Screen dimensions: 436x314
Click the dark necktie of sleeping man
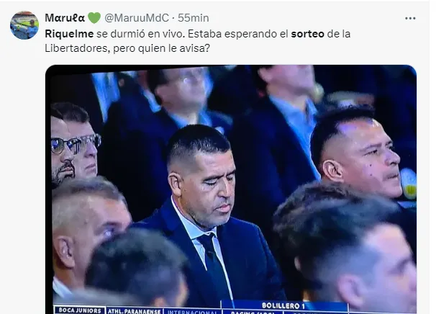click(214, 267)
